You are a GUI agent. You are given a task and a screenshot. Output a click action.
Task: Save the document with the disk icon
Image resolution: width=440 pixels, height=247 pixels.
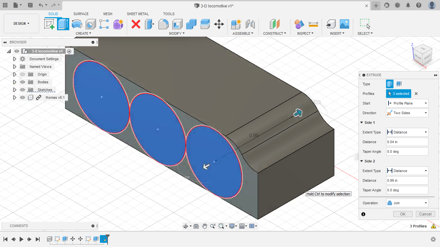30,5
